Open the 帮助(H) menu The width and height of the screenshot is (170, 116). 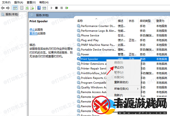[x=44, y=2]
